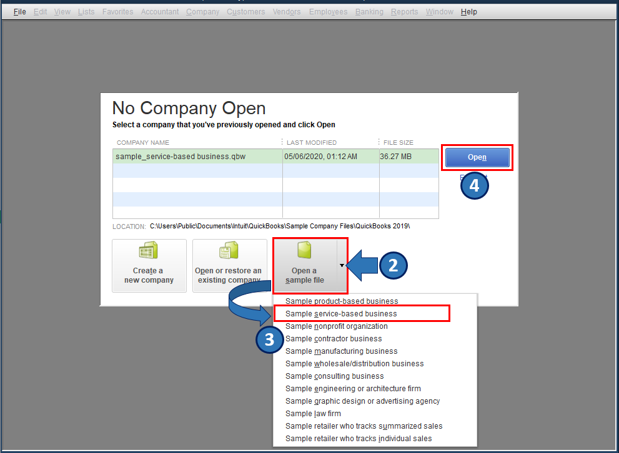Select sample_service-based business.qbw row
This screenshot has height=453, width=619.
[275, 157]
